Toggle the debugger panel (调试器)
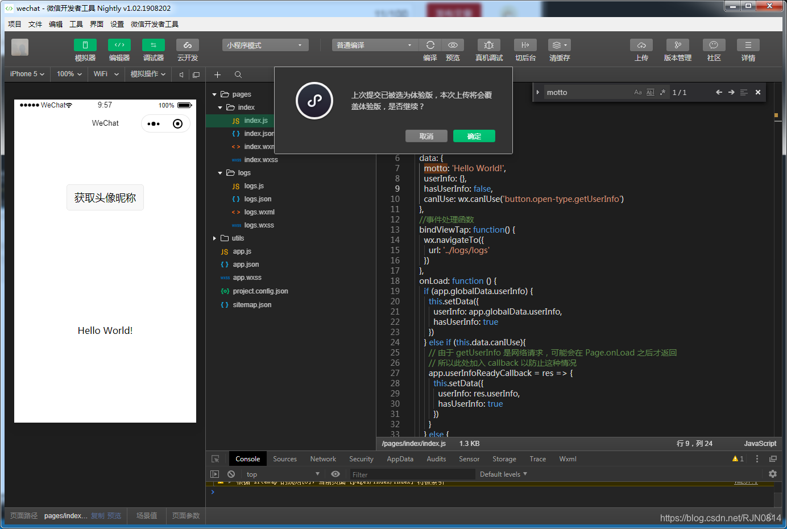 click(153, 45)
